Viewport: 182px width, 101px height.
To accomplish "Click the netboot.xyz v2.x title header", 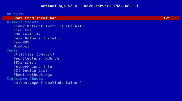I will pyautogui.click(x=89, y=6).
